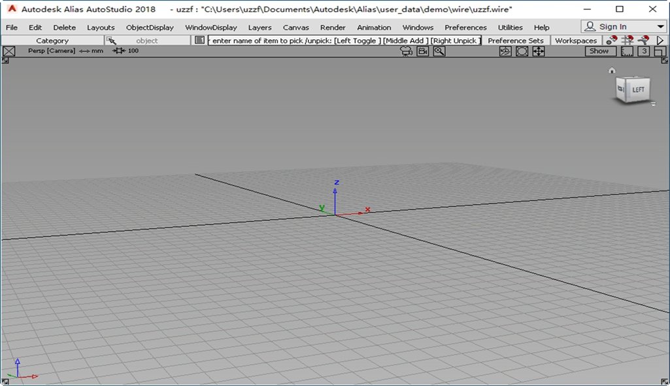Click the item name prompt input field
Image resolution: width=670 pixels, height=386 pixels.
(x=344, y=41)
